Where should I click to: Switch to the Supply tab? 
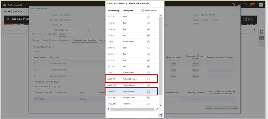point(62,34)
